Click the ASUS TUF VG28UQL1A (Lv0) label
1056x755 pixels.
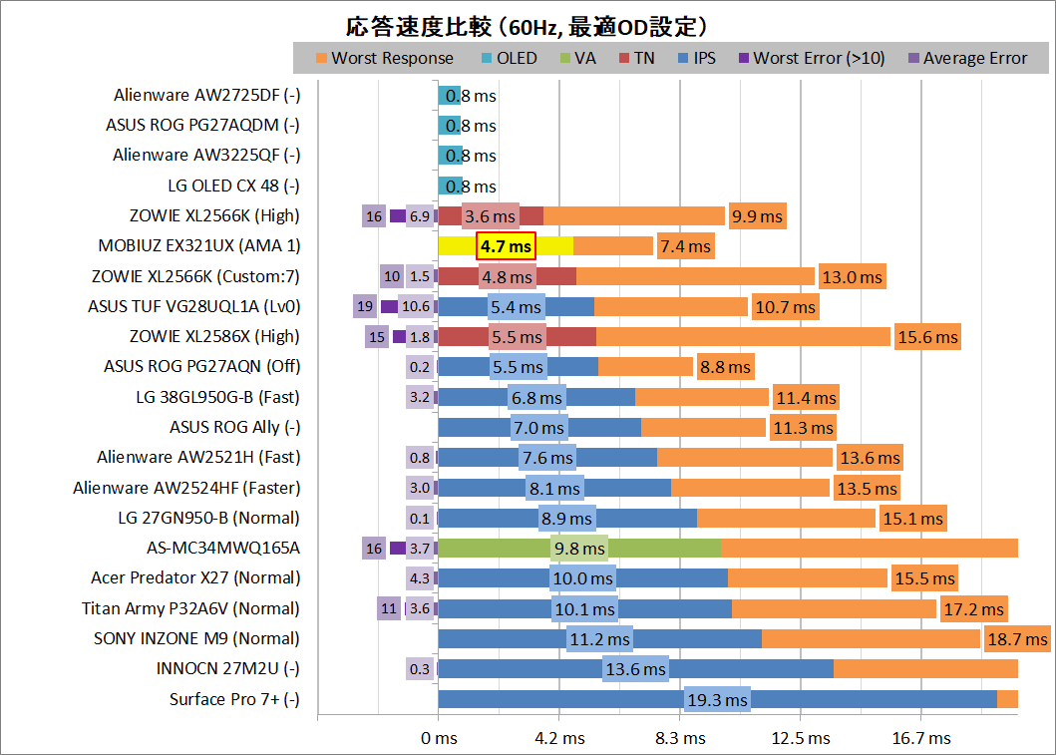tap(194, 306)
